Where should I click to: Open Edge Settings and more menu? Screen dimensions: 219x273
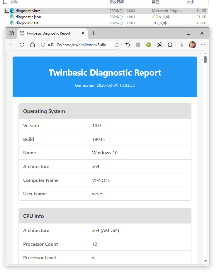203,45
